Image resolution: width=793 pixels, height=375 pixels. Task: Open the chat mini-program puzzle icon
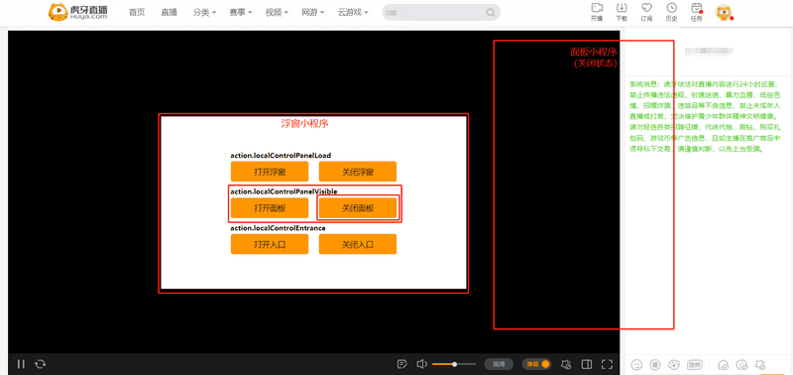coord(759,364)
